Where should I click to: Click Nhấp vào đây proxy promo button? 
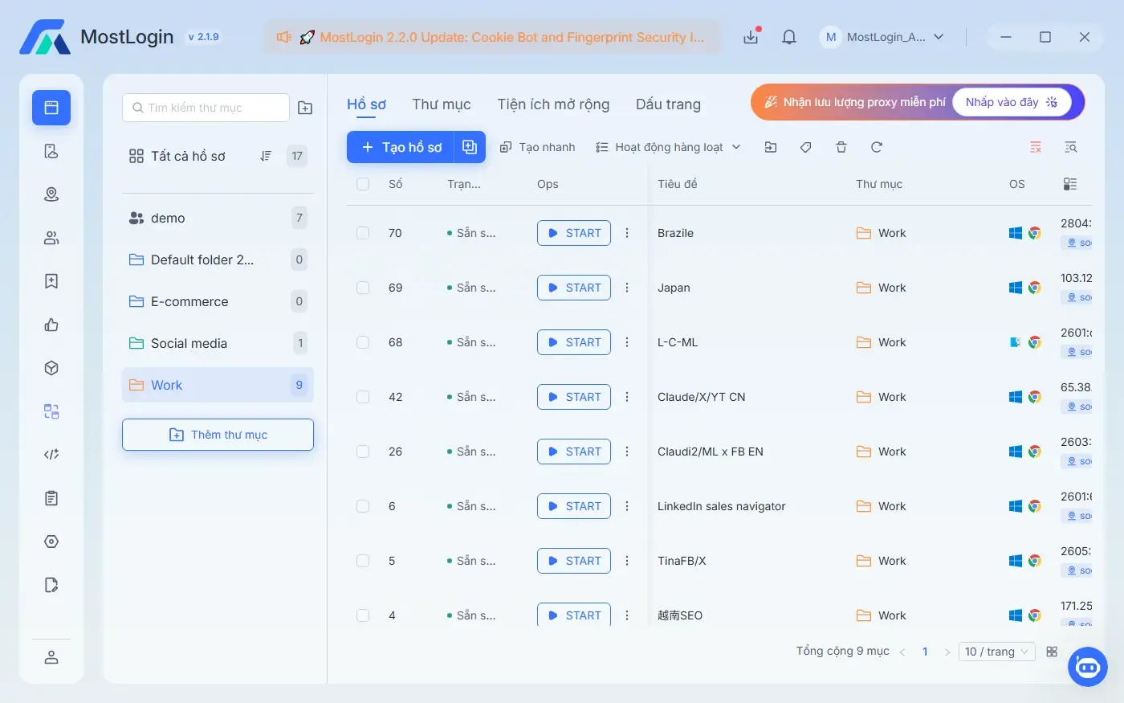[1012, 102]
